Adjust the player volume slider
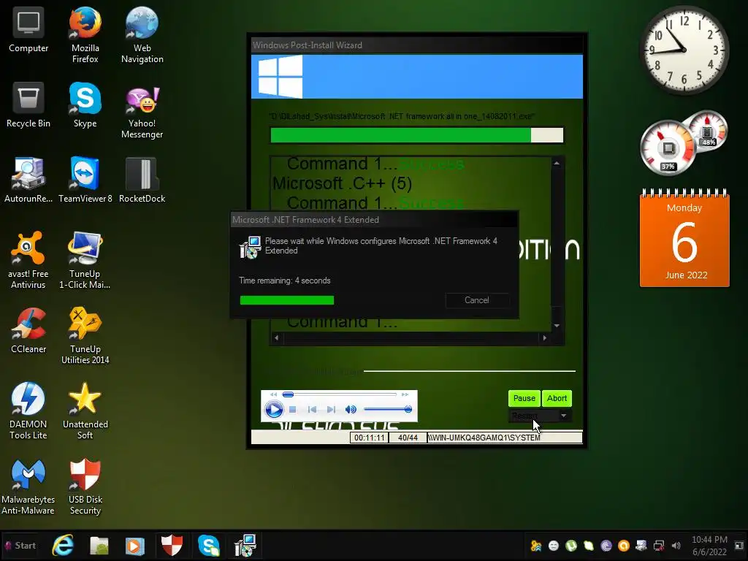The width and height of the screenshot is (748, 561). pos(387,409)
